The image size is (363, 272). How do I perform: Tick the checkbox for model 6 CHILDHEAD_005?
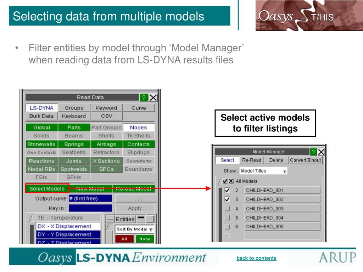pos(227,227)
